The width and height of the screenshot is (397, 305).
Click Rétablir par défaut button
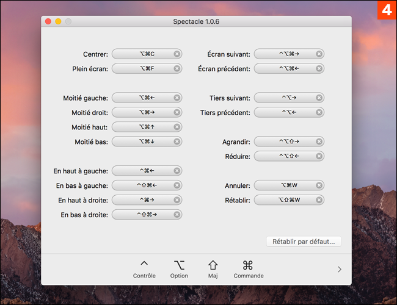(x=304, y=242)
